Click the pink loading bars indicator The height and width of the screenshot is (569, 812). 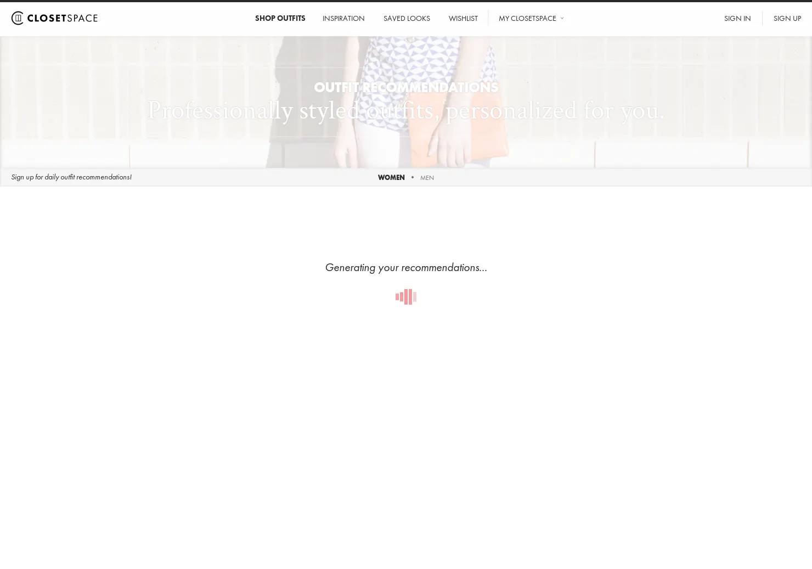pyautogui.click(x=406, y=297)
